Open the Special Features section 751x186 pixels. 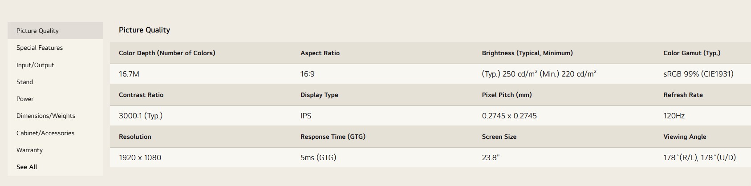40,48
